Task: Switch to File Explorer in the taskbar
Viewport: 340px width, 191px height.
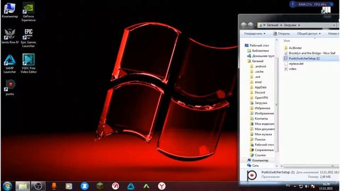Action: 22,186
